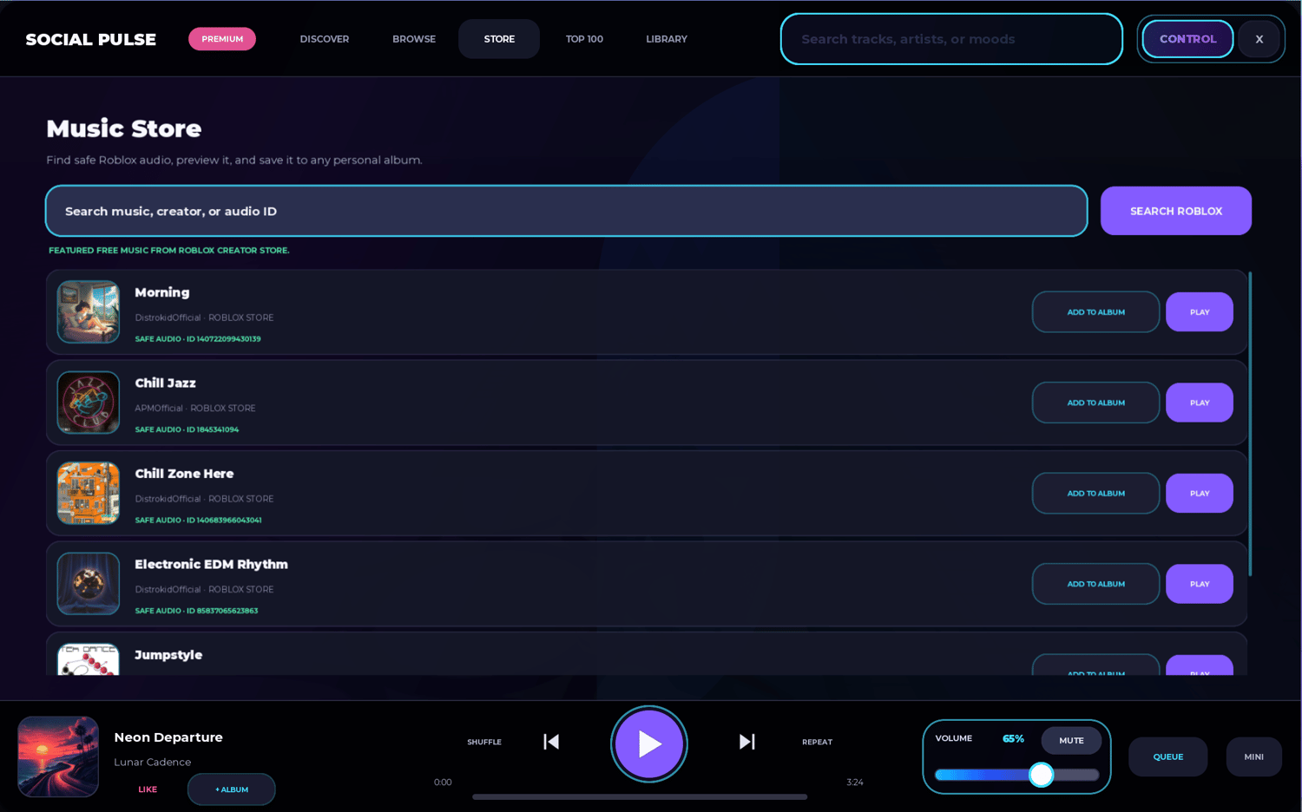Click the Control button

pyautogui.click(x=1187, y=39)
